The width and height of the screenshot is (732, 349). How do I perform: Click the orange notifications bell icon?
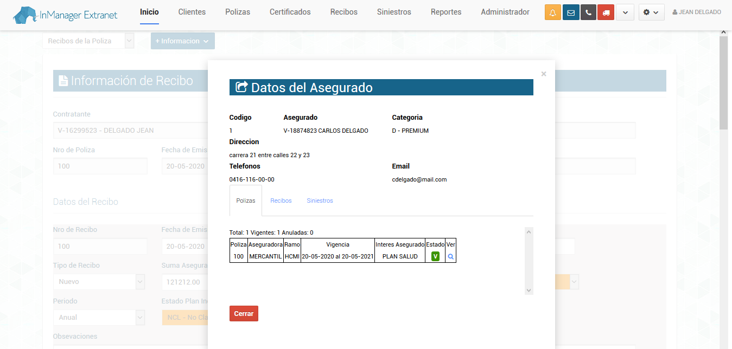pyautogui.click(x=553, y=12)
